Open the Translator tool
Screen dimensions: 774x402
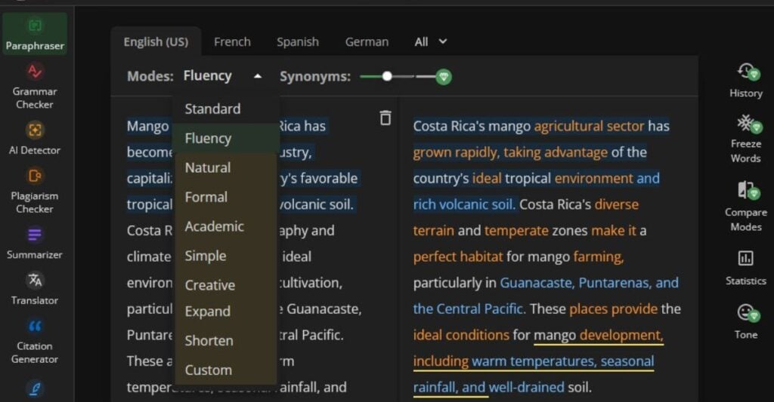point(35,288)
